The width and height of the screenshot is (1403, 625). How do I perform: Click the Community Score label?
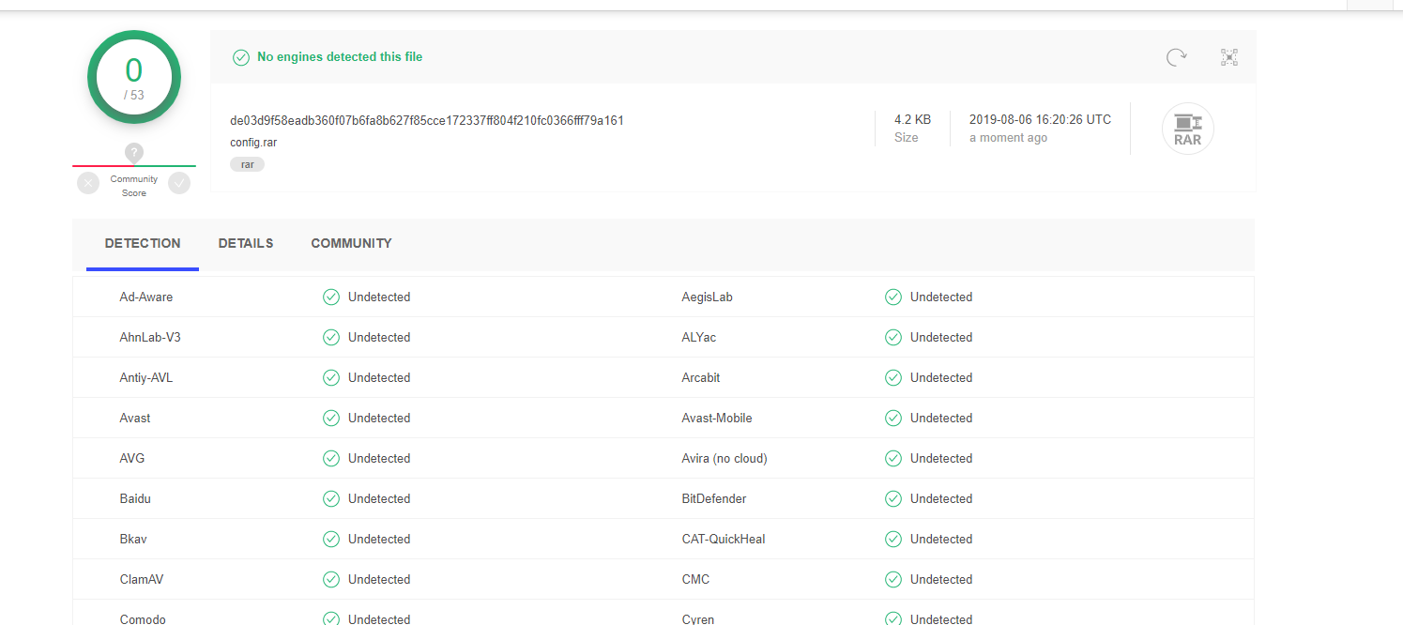coord(134,186)
